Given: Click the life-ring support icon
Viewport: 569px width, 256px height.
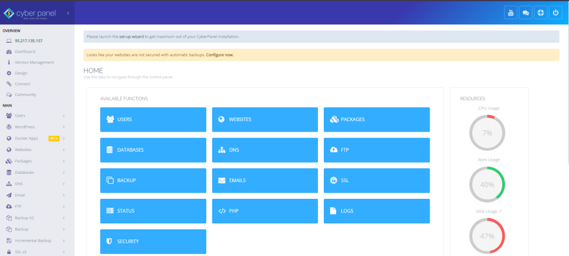Looking at the screenshot, I should click(x=541, y=13).
